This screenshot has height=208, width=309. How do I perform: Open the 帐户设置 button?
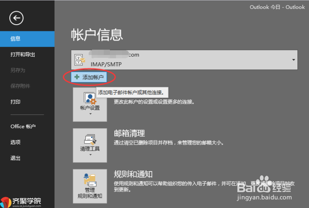coord(90,104)
